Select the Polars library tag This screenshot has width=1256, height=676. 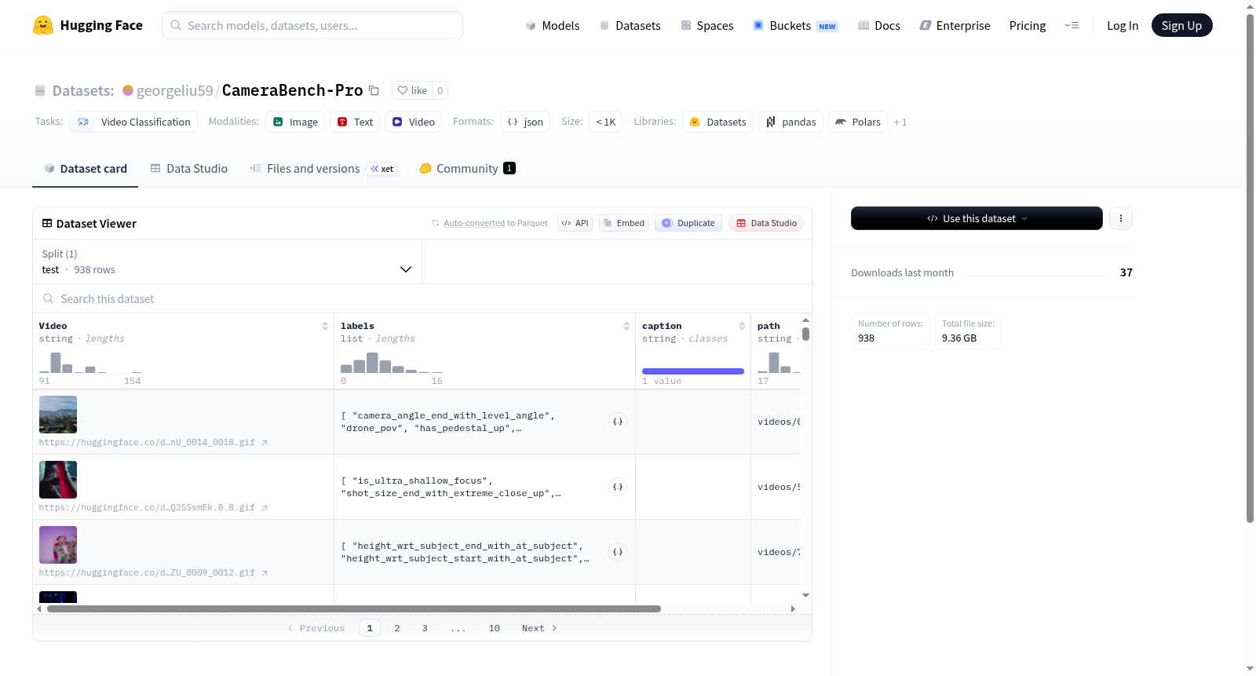point(858,122)
